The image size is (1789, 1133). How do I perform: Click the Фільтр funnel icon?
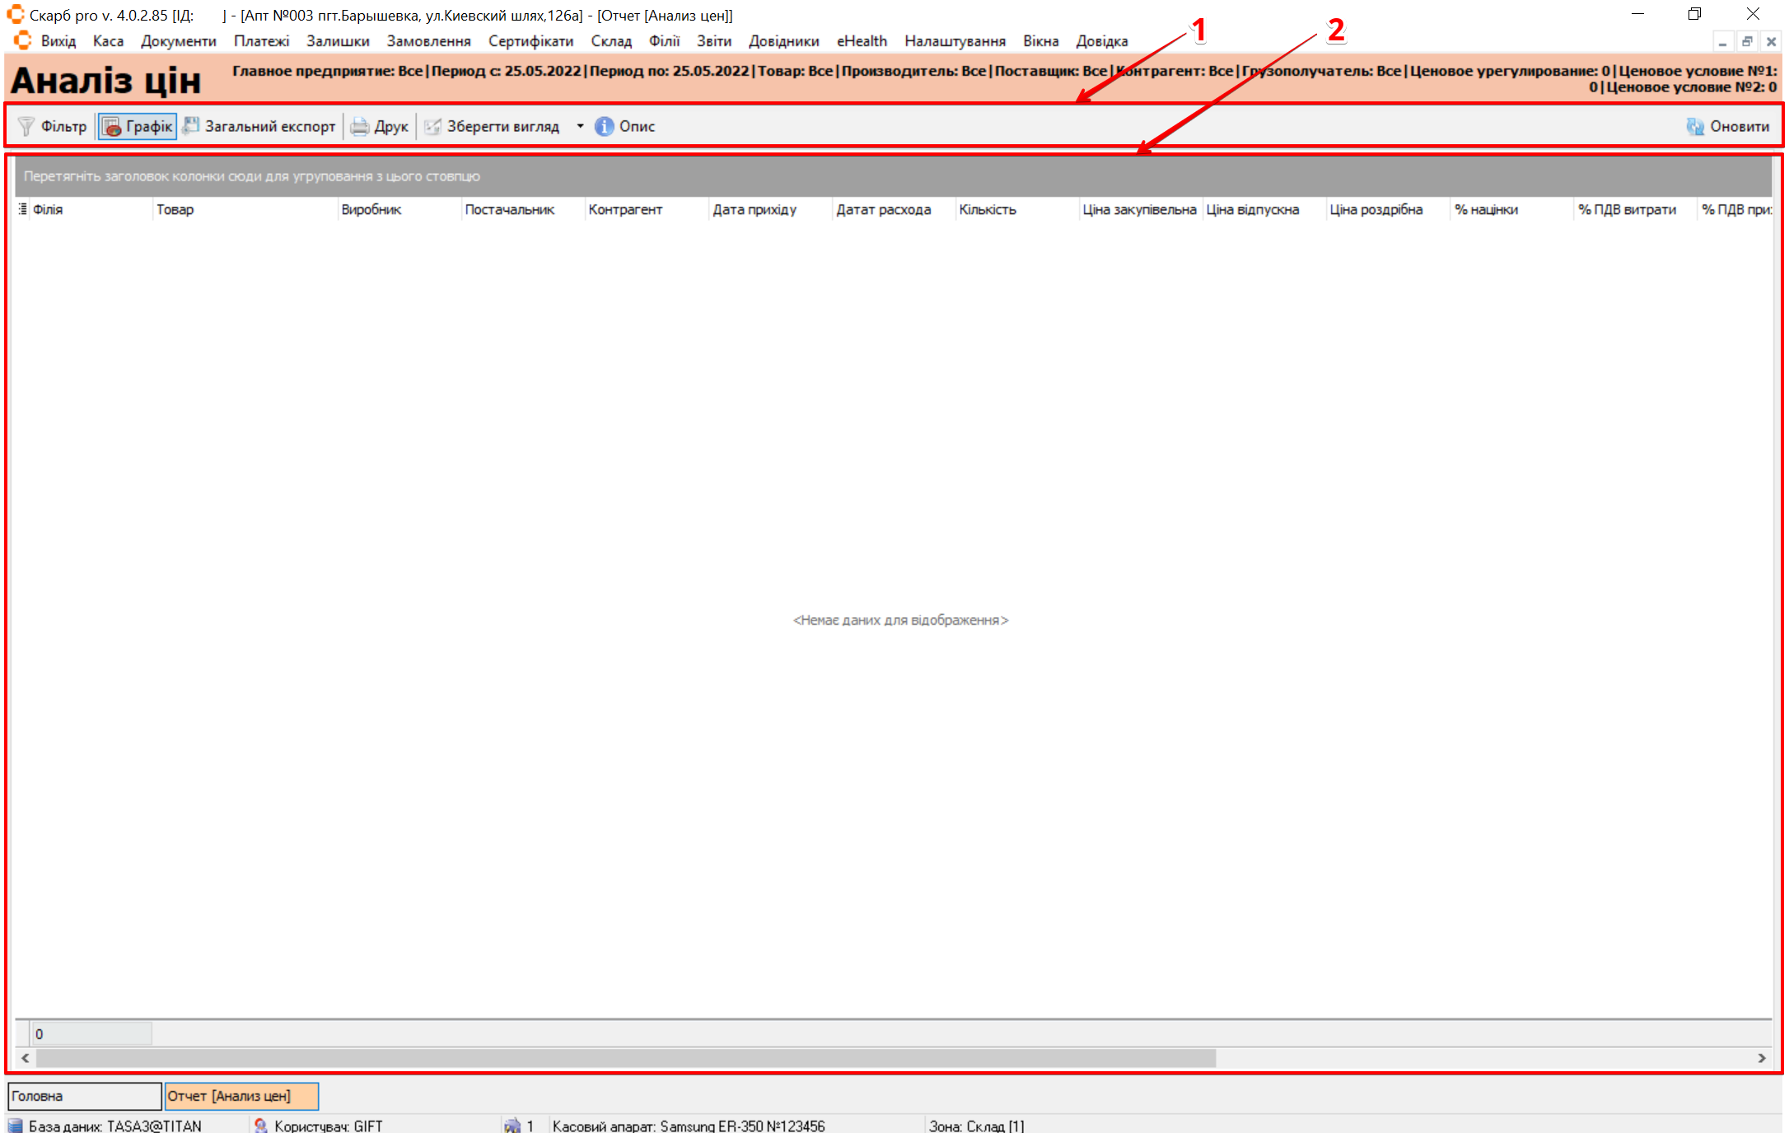(x=26, y=126)
